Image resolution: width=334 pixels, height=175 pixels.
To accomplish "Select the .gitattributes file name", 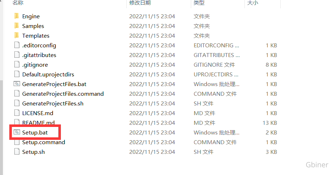I will pos(39,55).
